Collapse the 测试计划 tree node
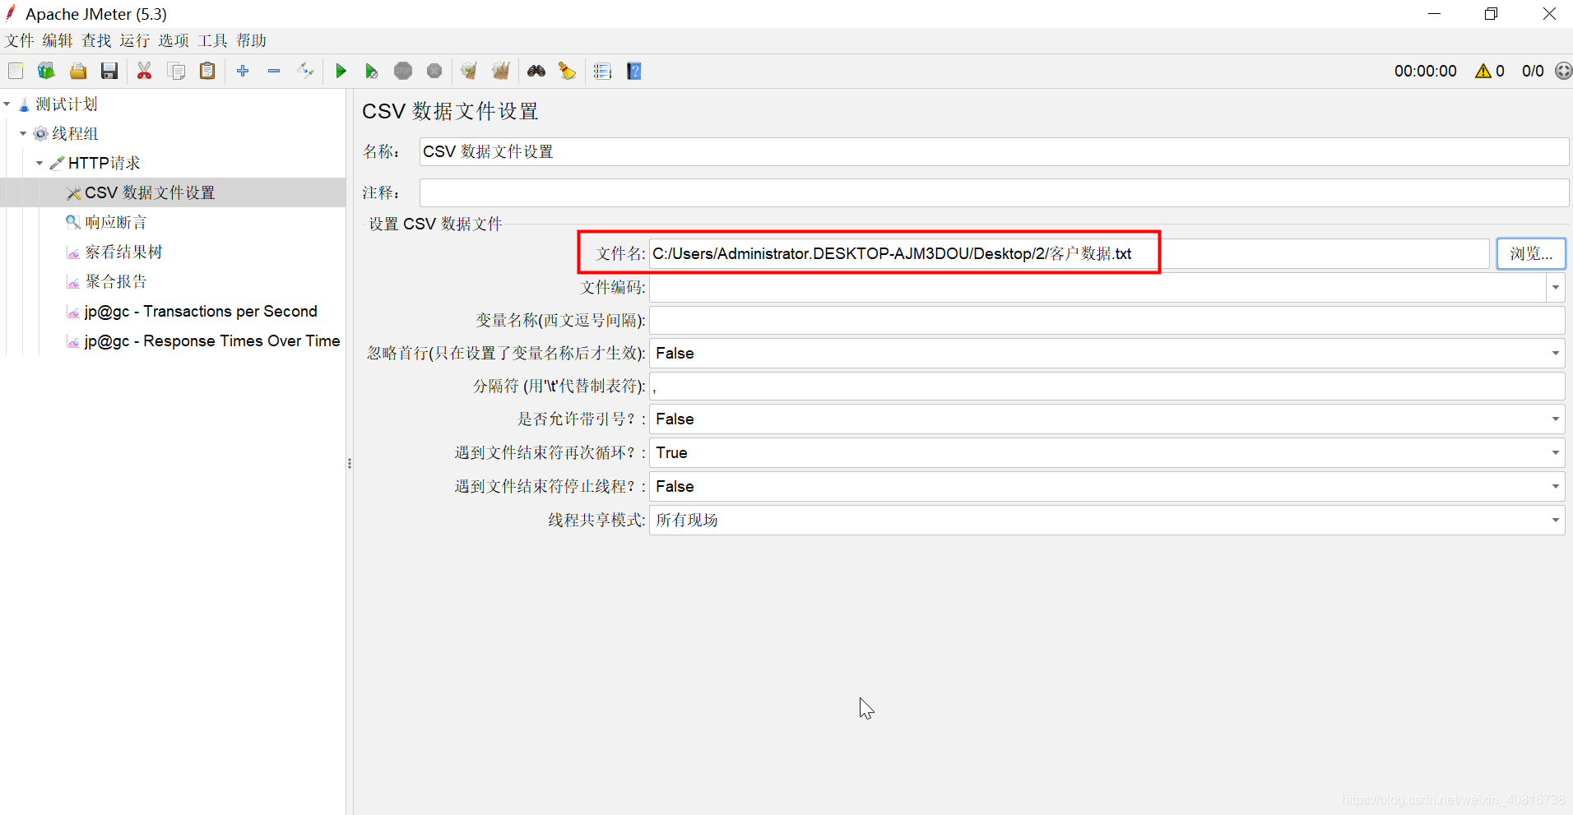This screenshot has width=1573, height=815. coord(7,104)
